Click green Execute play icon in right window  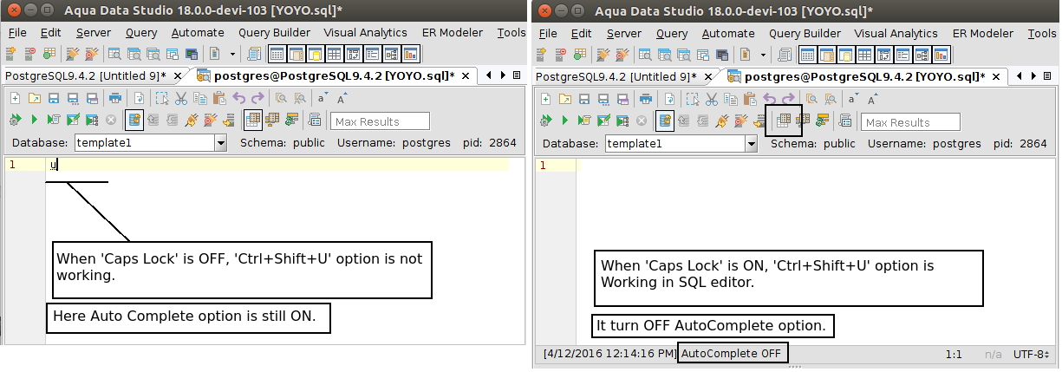(564, 121)
